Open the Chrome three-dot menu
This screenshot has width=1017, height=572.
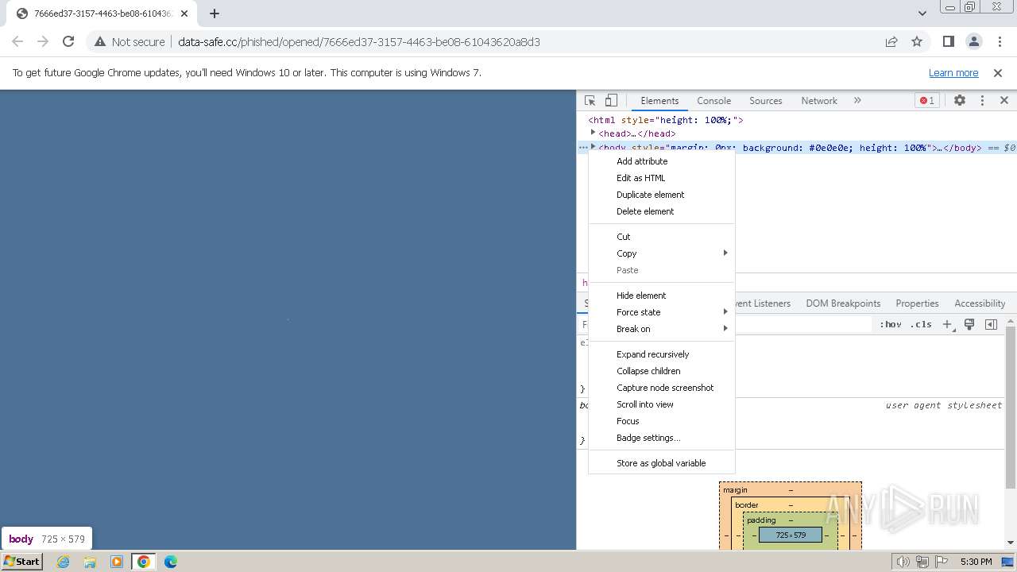point(999,42)
